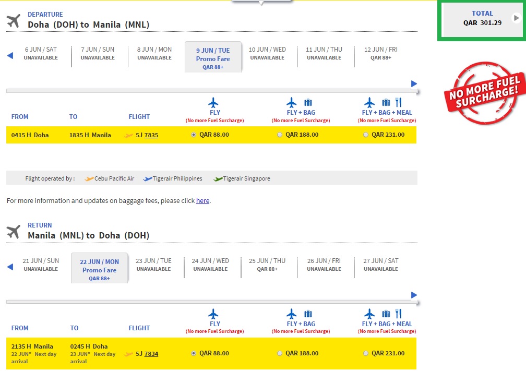
Task: Choose the 12 JUN / FRI departure date
Action: (381, 53)
